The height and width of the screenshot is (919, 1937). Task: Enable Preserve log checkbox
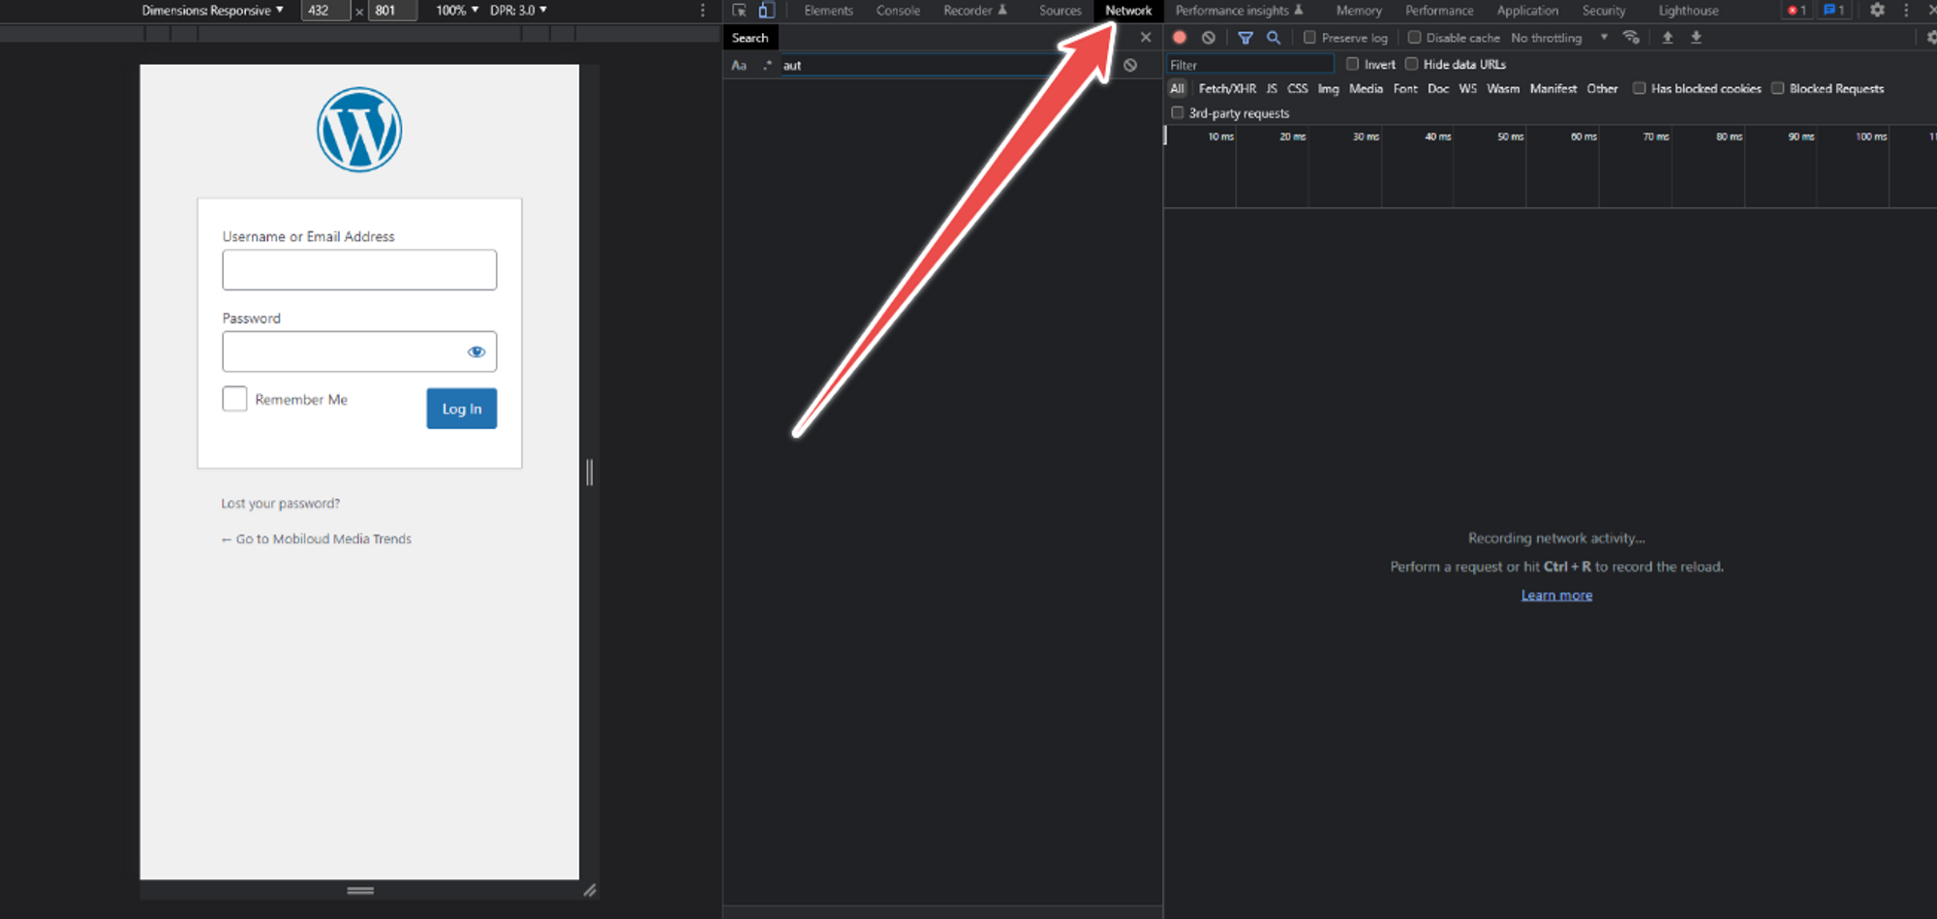[1309, 38]
